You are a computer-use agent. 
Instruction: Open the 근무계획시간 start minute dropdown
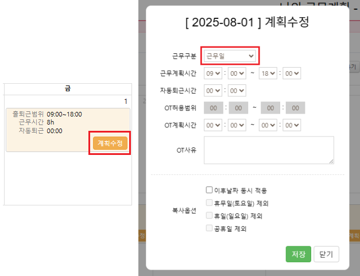point(237,73)
